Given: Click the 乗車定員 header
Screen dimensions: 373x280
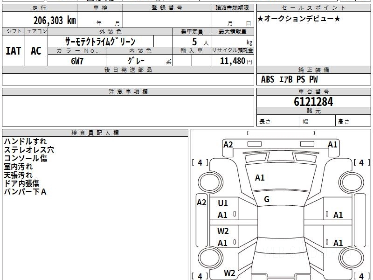Looking at the screenshot, I should (x=192, y=31).
